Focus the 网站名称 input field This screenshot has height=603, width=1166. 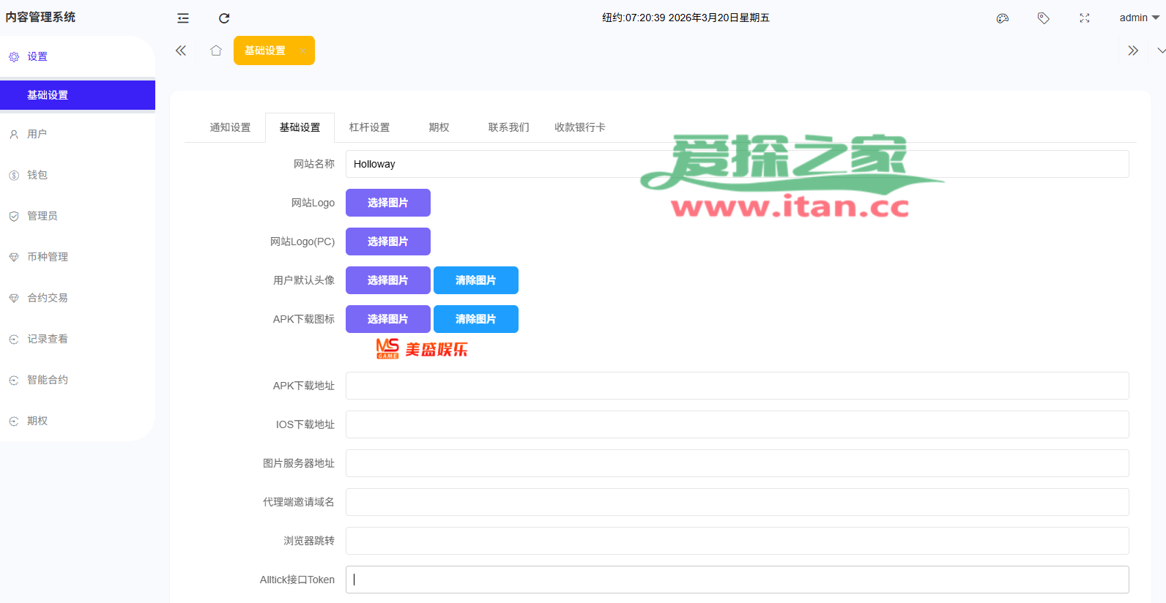tap(736, 164)
